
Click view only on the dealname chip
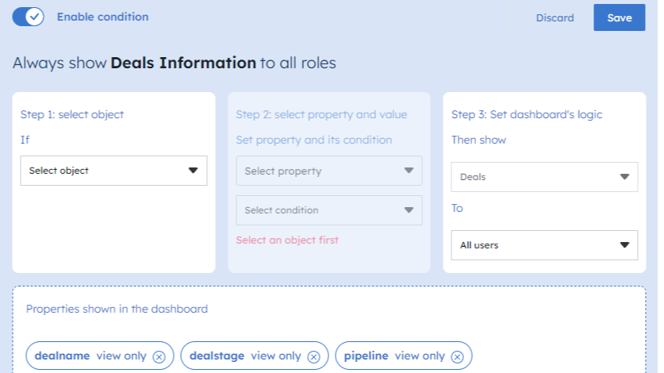pos(120,356)
